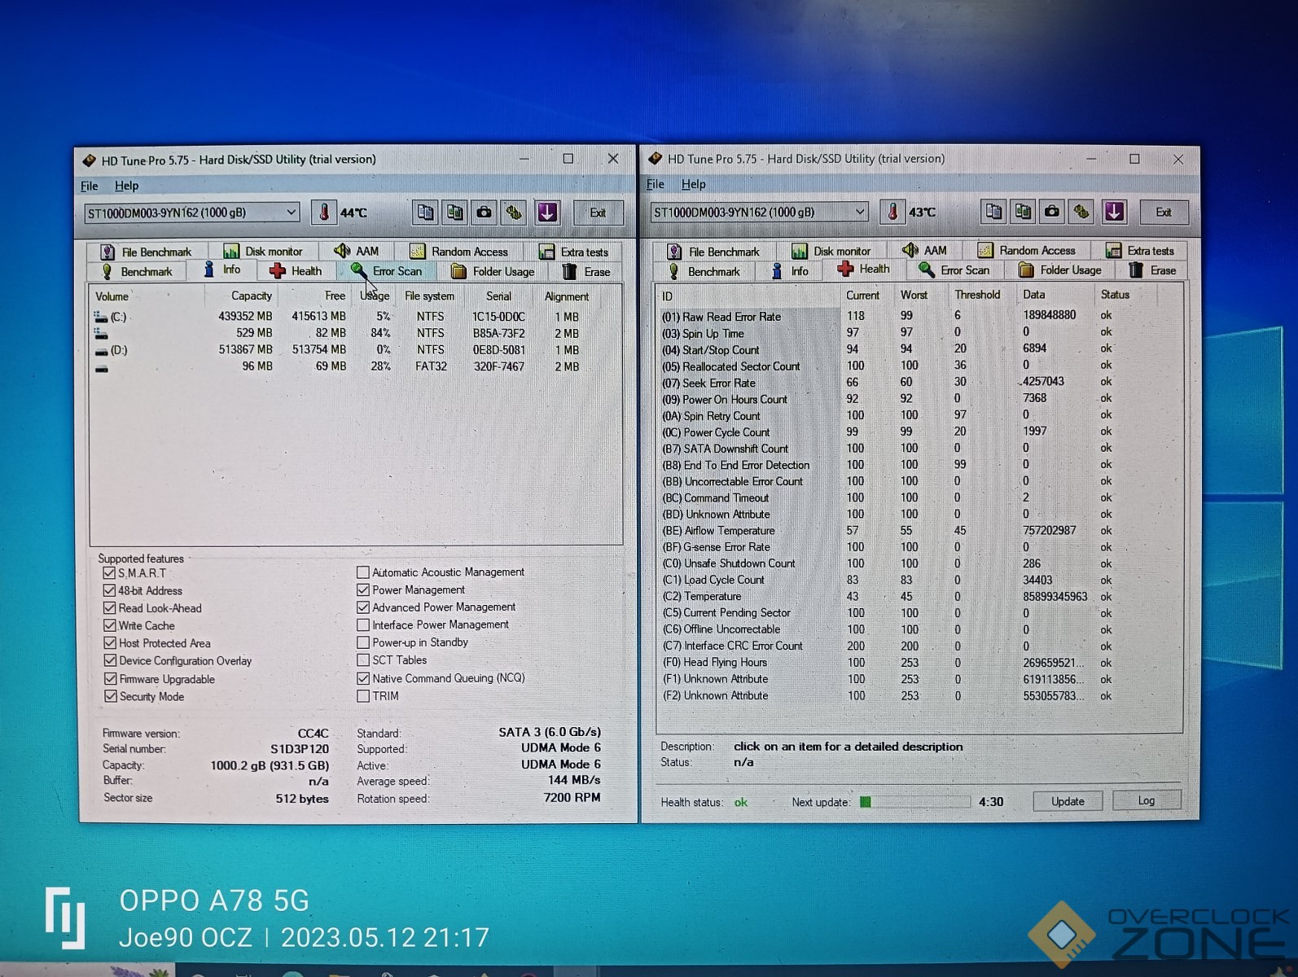The width and height of the screenshot is (1298, 977).
Task: Switch to Health tab in left window
Action: (x=295, y=271)
